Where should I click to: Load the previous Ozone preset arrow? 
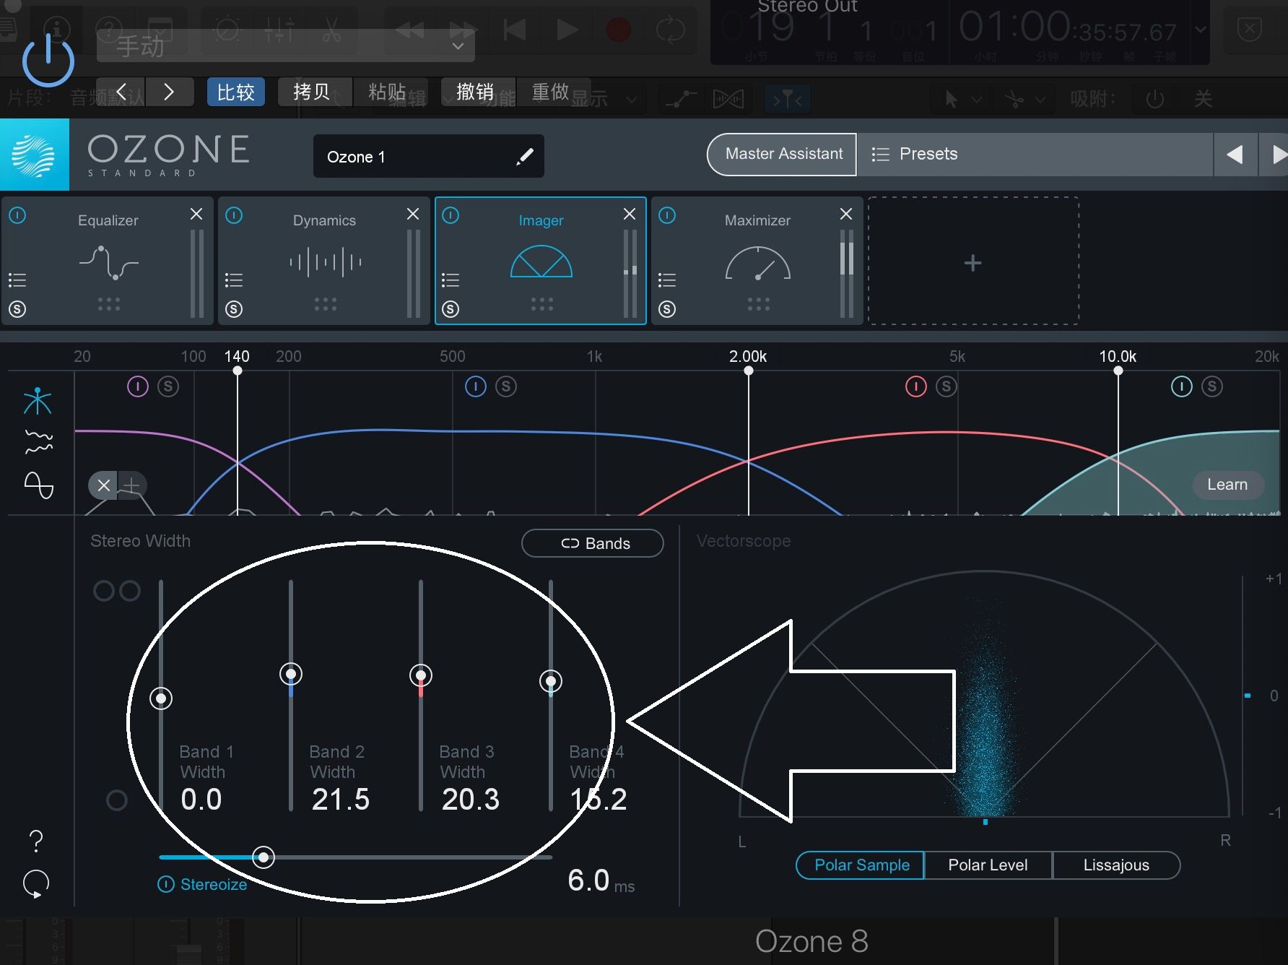coord(1235,154)
